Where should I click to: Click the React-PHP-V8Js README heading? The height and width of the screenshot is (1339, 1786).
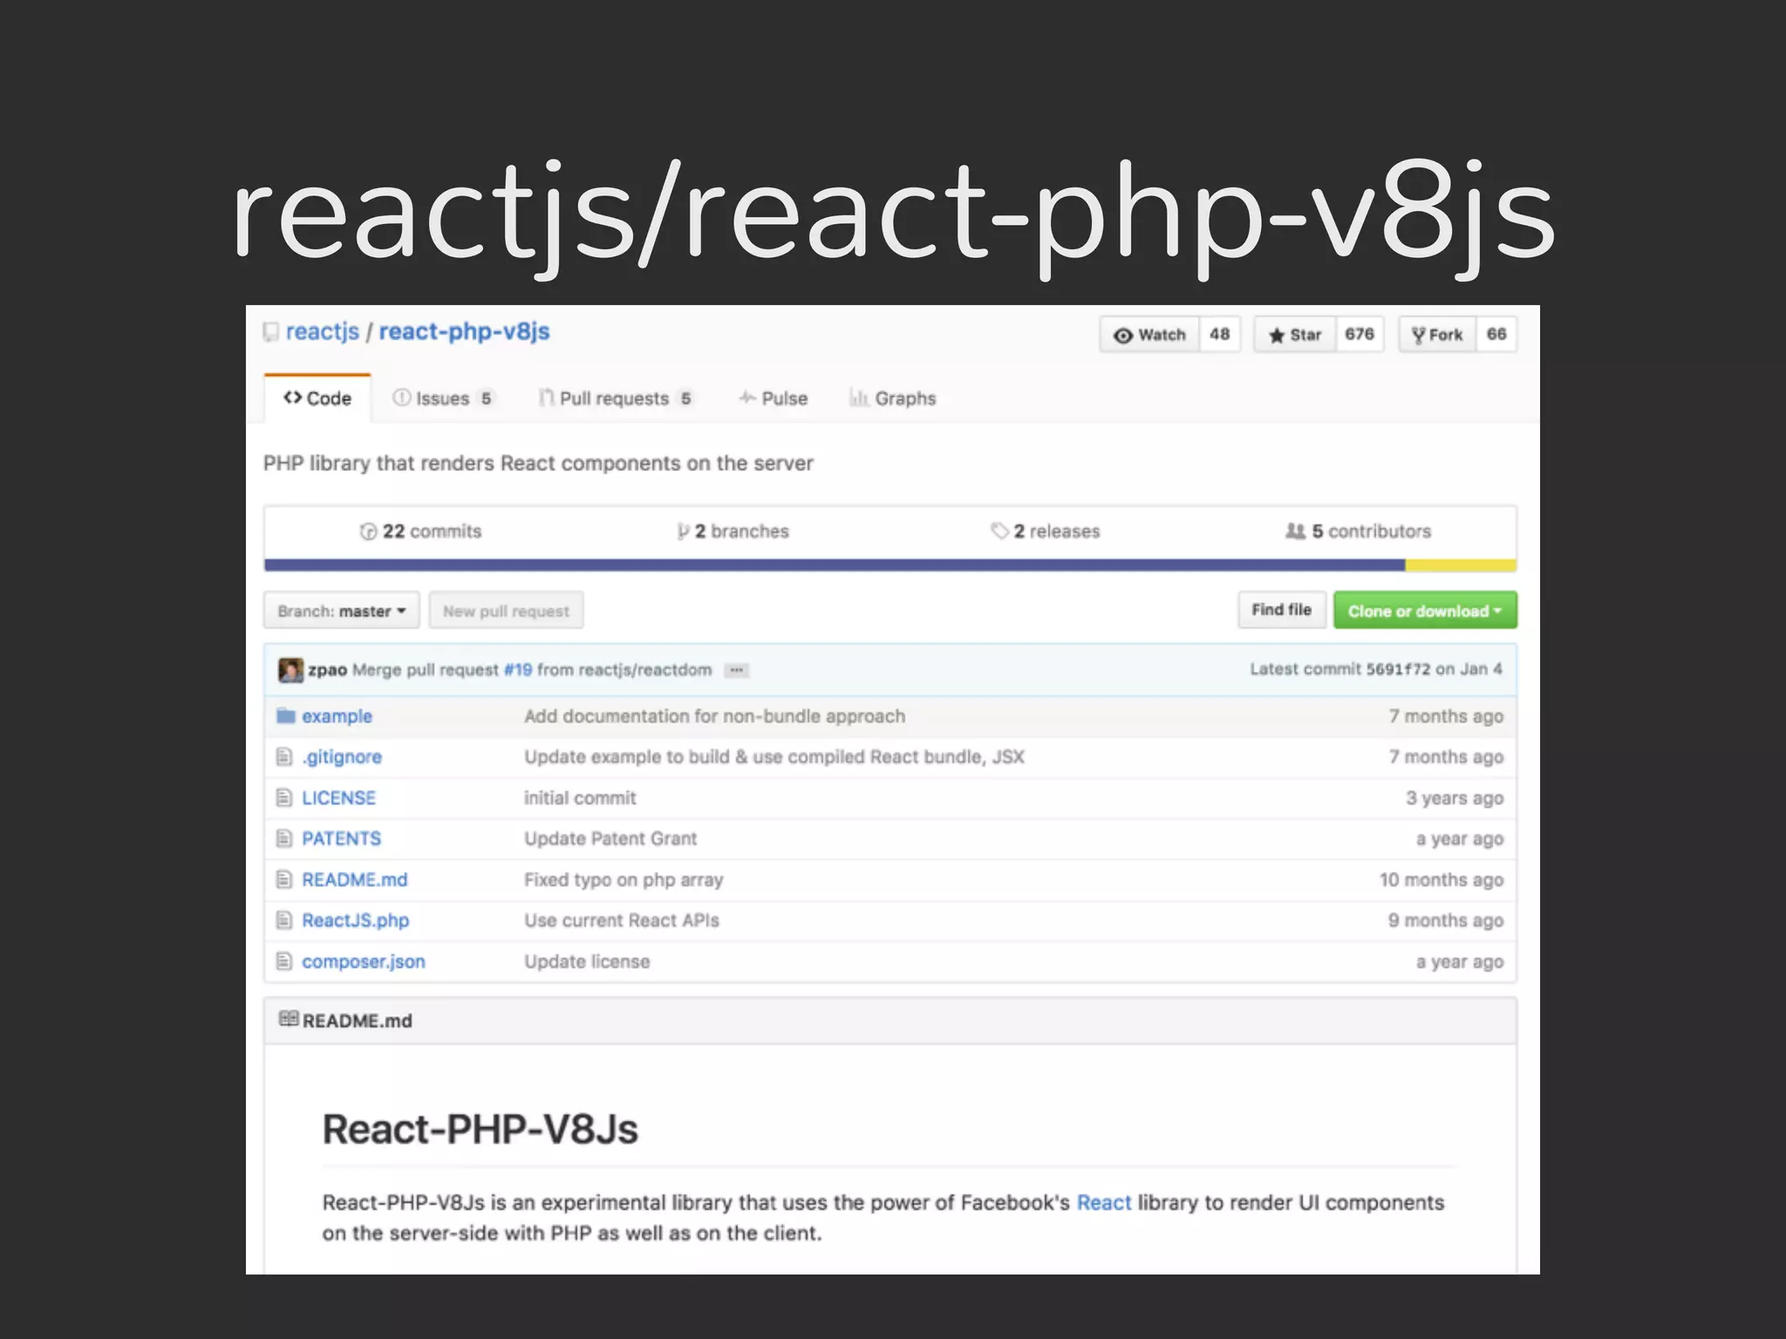pyautogui.click(x=481, y=1130)
